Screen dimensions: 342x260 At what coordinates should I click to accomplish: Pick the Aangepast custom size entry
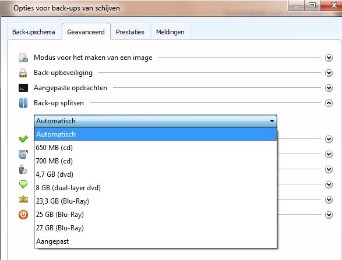[x=156, y=241]
